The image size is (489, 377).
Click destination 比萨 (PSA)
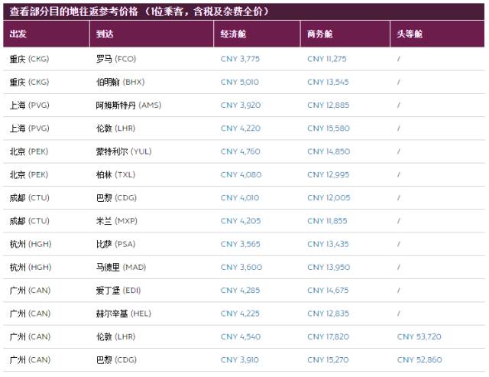[115, 244]
